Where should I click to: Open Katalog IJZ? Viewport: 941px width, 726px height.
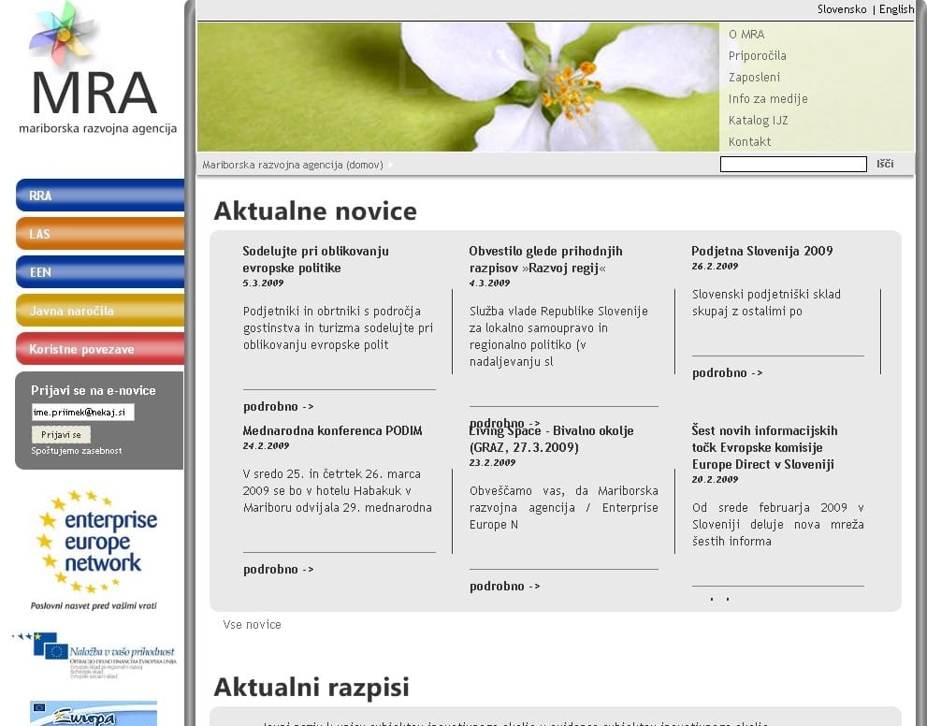coord(758,121)
